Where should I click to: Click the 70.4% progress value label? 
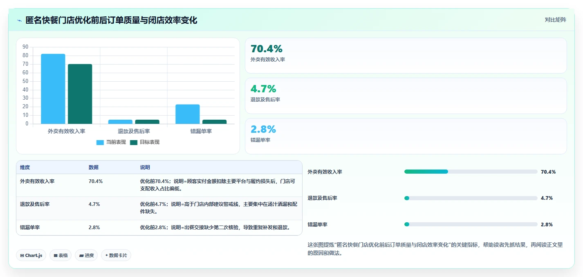click(548, 172)
